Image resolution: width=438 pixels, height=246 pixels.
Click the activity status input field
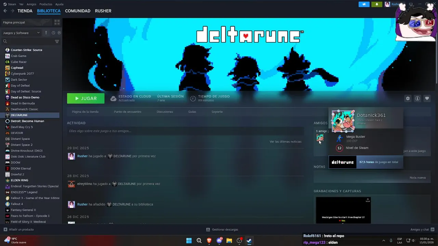click(x=185, y=131)
